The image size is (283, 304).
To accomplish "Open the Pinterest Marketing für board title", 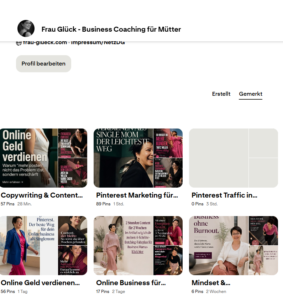I will 137,195.
